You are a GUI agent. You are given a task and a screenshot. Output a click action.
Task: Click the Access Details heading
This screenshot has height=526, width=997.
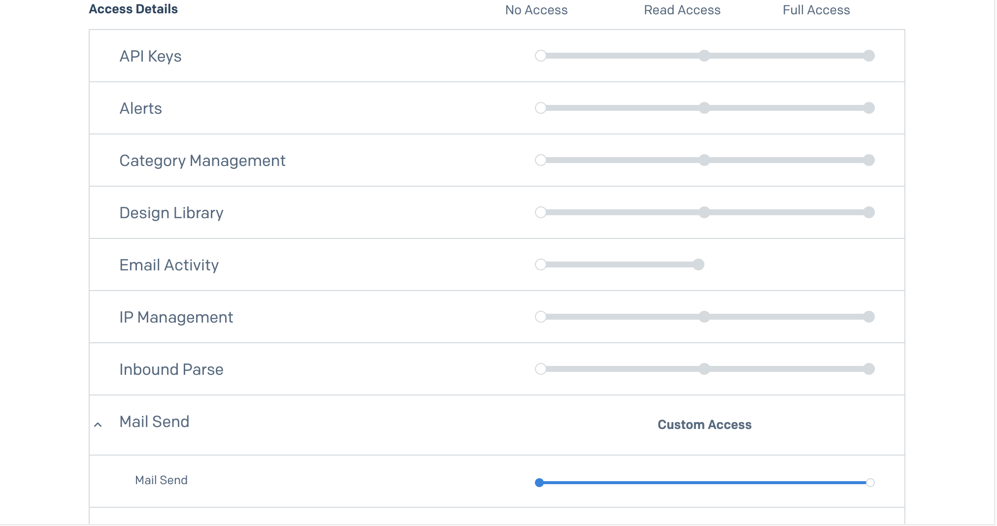point(133,8)
